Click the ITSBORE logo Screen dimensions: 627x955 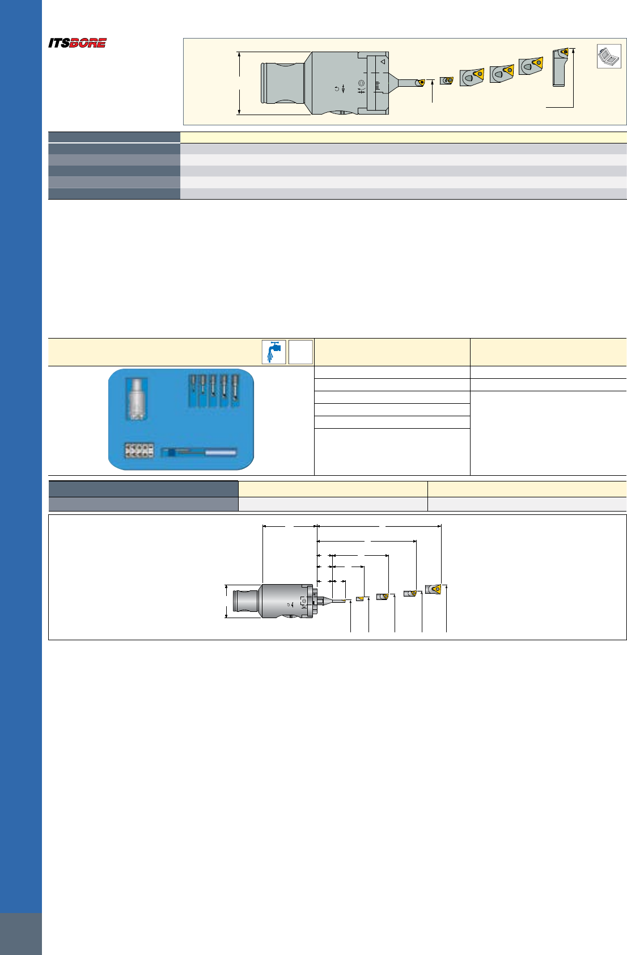(77, 43)
